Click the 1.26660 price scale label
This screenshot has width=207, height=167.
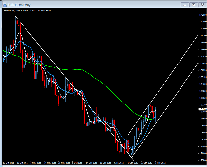[203, 153]
